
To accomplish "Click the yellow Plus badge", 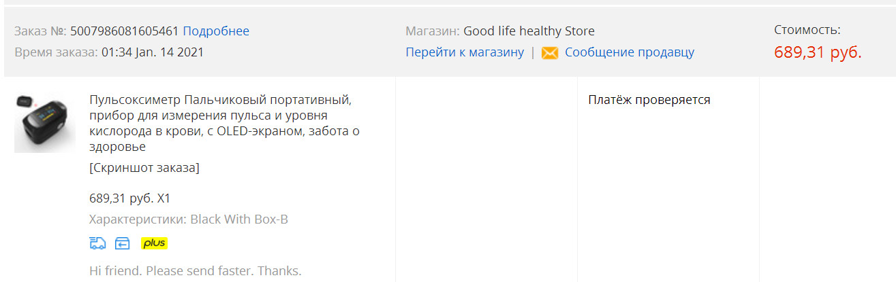I will pyautogui.click(x=154, y=243).
